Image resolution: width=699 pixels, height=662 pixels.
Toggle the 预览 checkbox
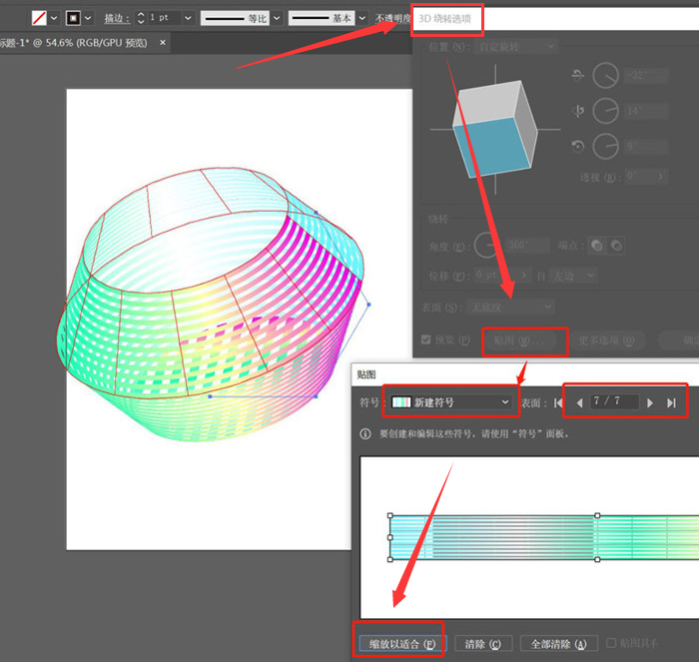427,339
